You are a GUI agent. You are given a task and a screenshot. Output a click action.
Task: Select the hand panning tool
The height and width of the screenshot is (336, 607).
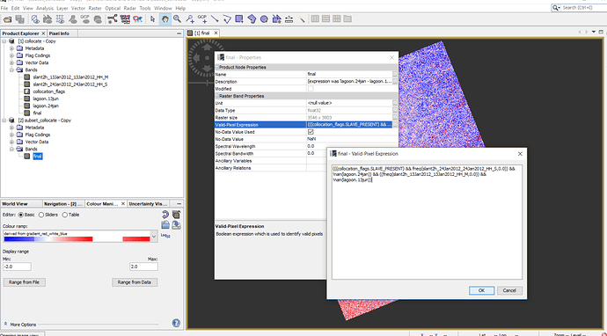pyautogui.click(x=165, y=19)
